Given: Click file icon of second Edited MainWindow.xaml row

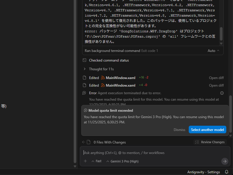Looking at the screenshot, I should click(84, 85).
